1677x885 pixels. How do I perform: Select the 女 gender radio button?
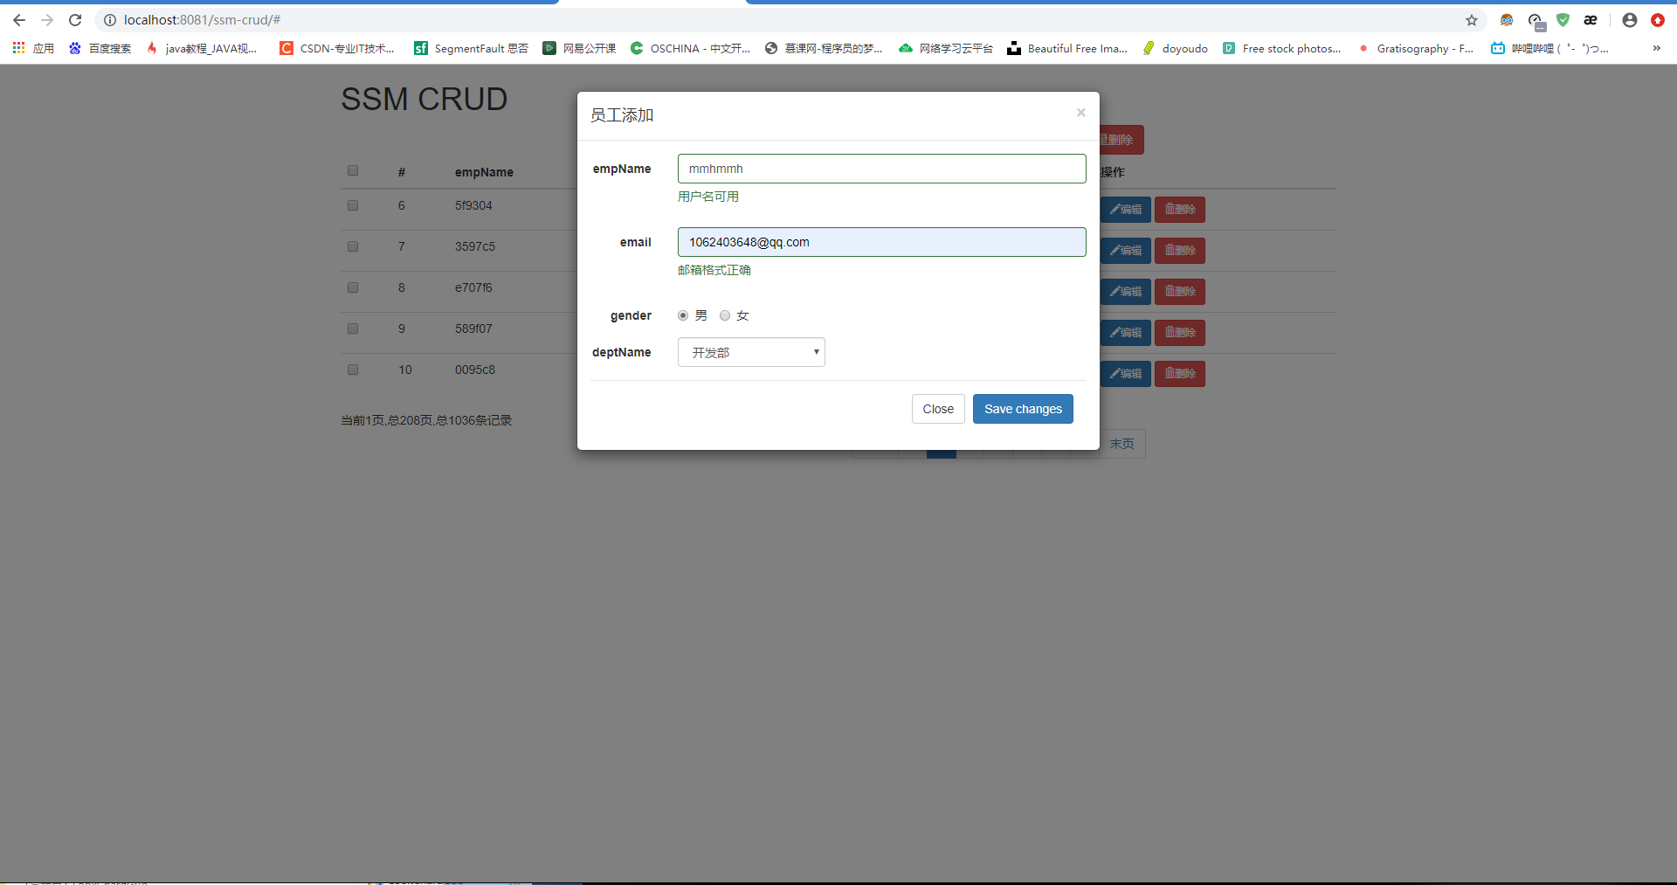pyautogui.click(x=726, y=315)
